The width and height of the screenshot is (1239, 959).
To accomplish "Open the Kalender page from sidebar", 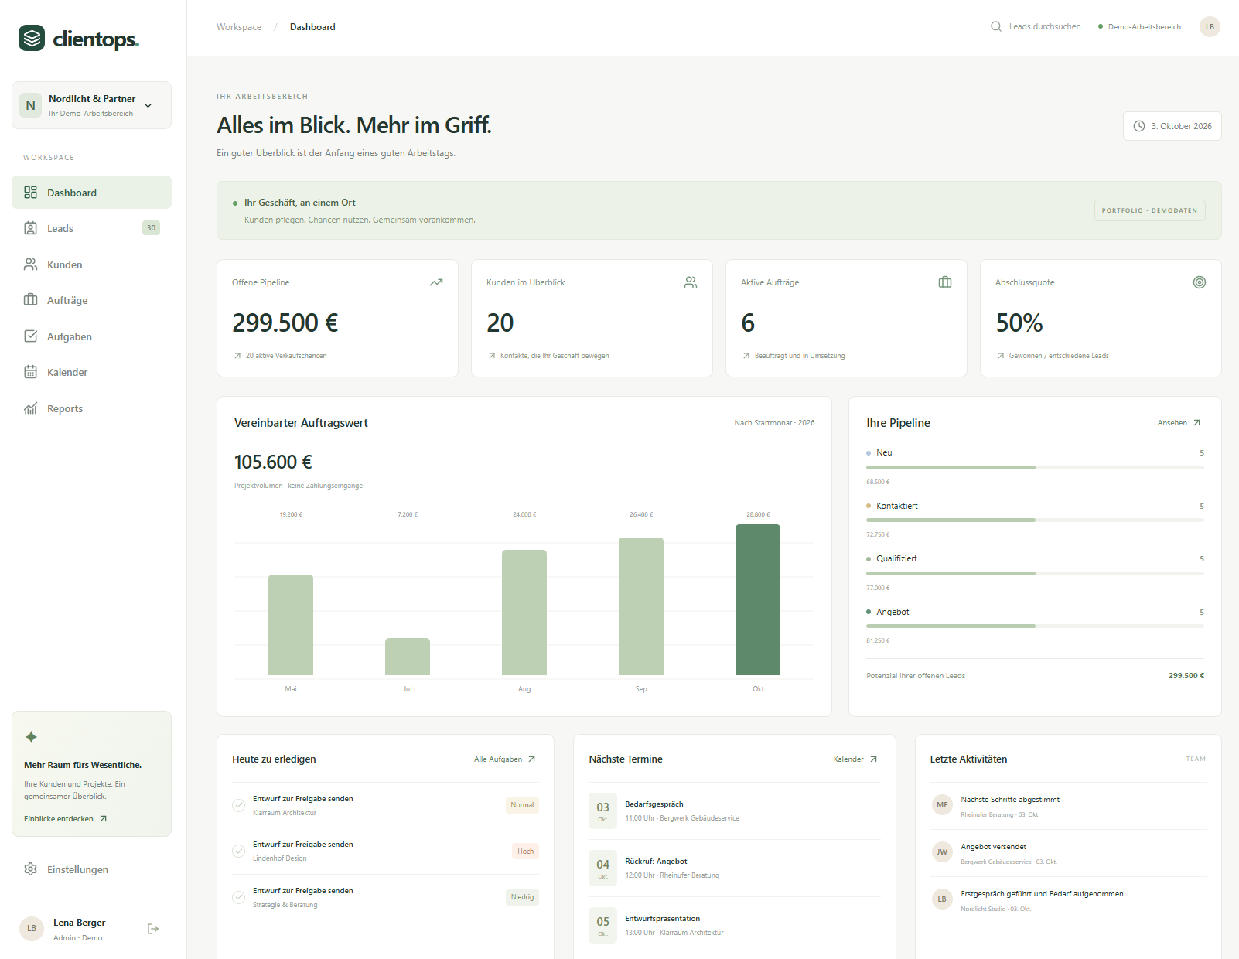I will pos(91,372).
